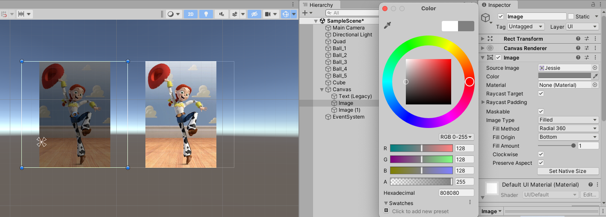The height and width of the screenshot is (217, 606).
Task: Toggle scene lighting with the lightbulb icon
Action: [x=206, y=14]
